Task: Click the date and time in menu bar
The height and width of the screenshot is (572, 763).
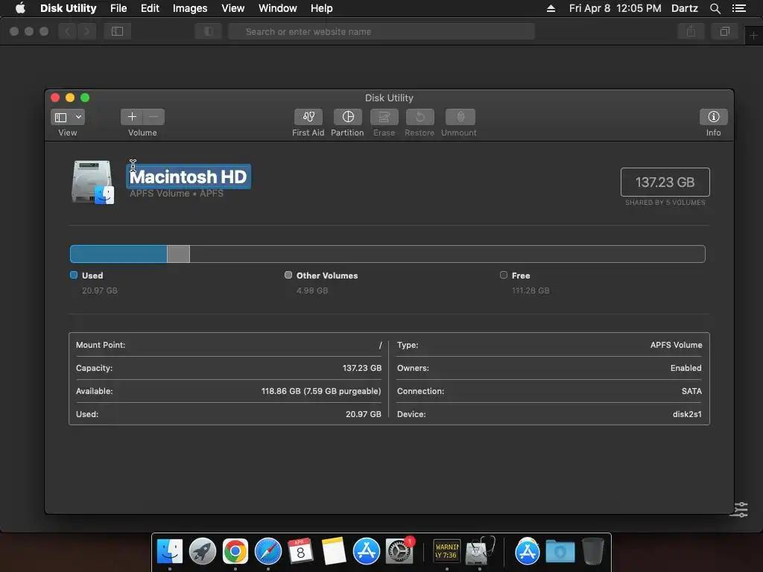Action: tap(615, 8)
